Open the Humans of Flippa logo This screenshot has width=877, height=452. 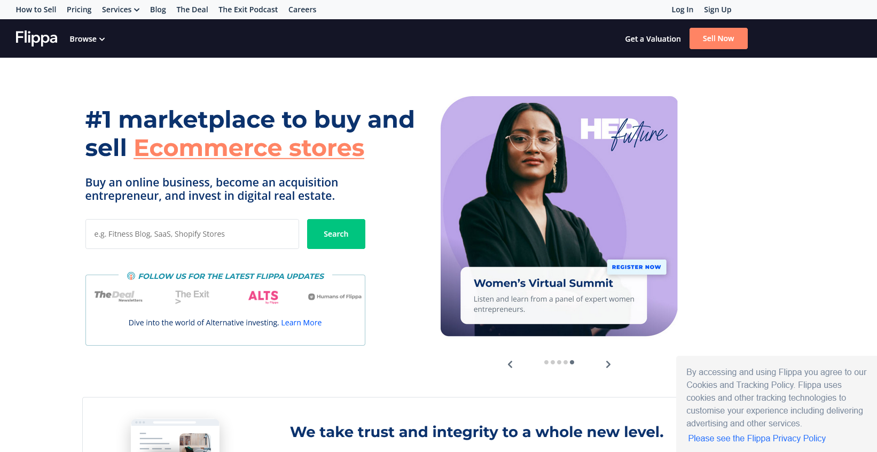click(x=335, y=297)
